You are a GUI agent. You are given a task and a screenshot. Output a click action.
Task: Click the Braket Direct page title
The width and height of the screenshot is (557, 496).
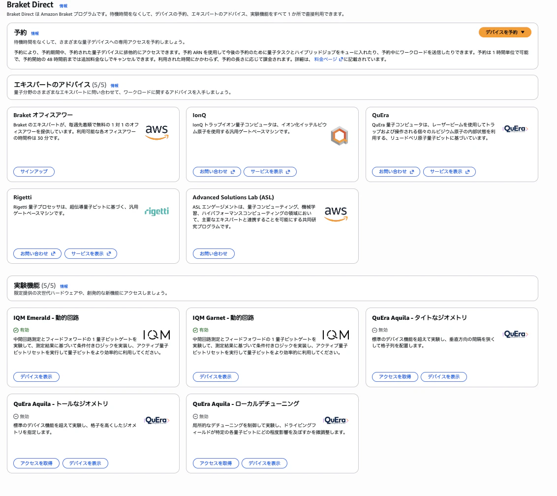pos(30,4)
